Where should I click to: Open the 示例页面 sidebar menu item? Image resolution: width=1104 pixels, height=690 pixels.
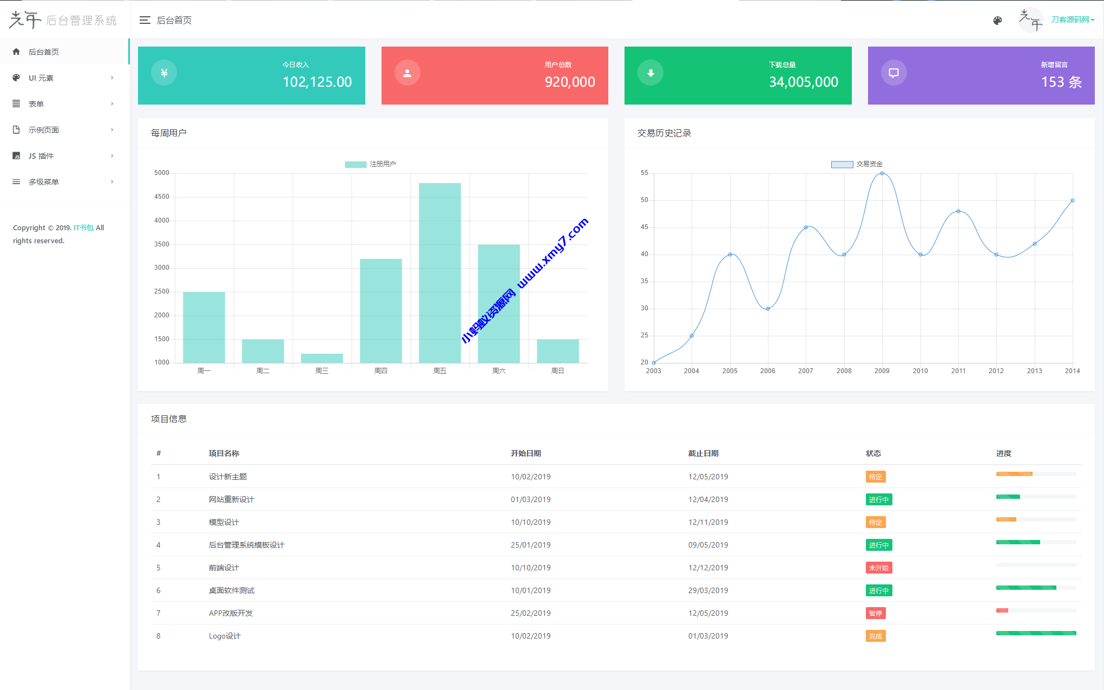point(44,130)
